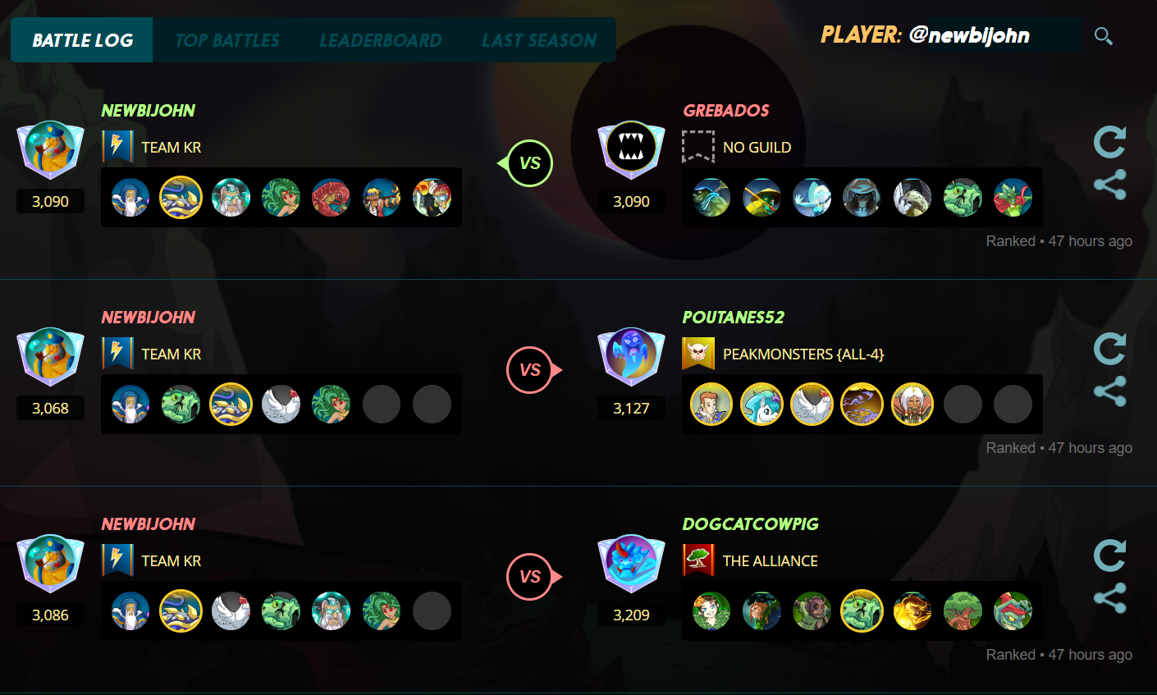Open DOGCATCOWPIG player name link

(x=751, y=524)
